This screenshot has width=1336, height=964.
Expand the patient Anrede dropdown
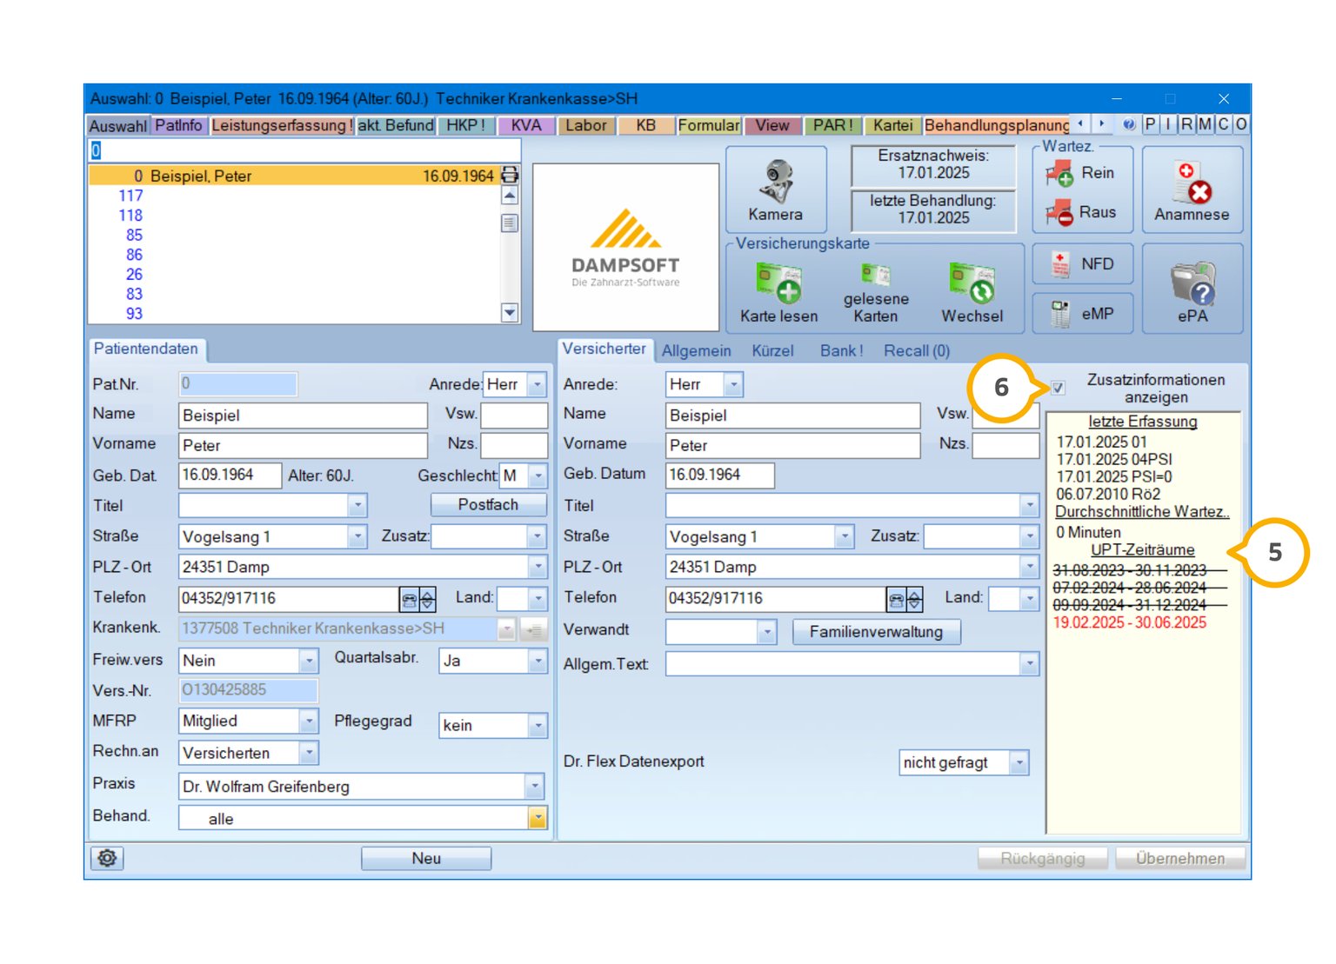[x=538, y=384]
